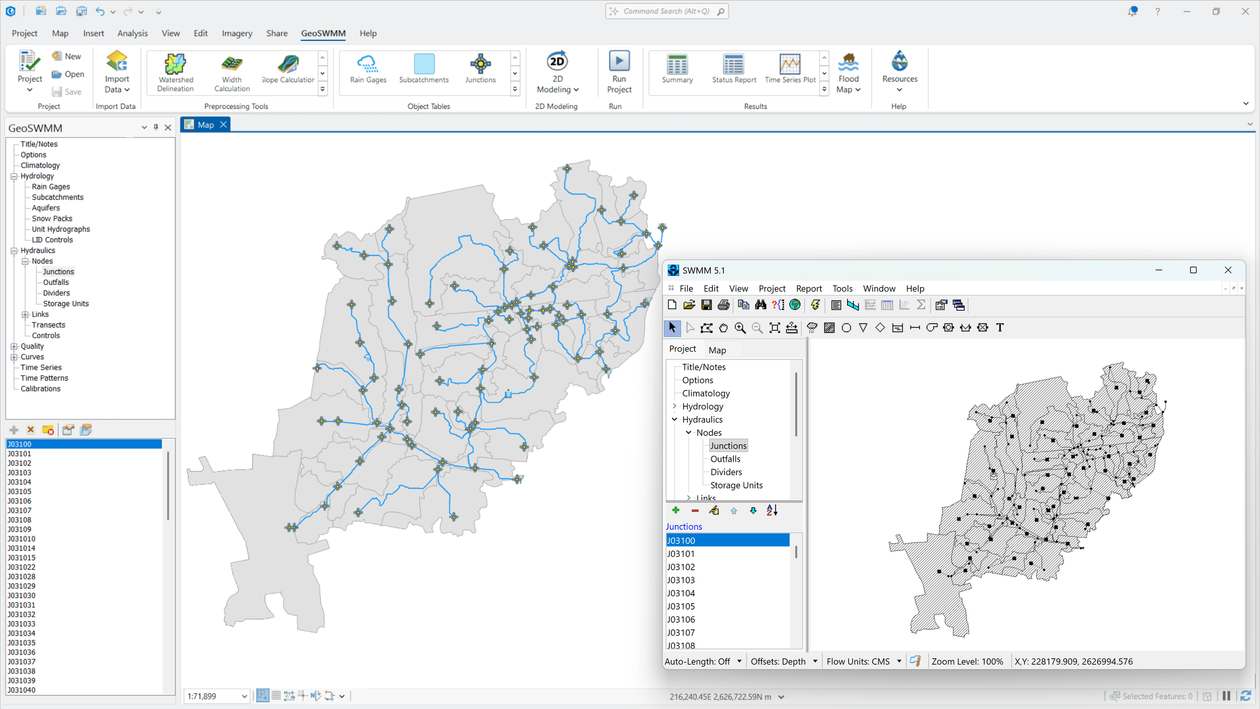This screenshot has width=1260, height=709.
Task: Select the Zoom In tool in SWMM
Action: coord(740,327)
